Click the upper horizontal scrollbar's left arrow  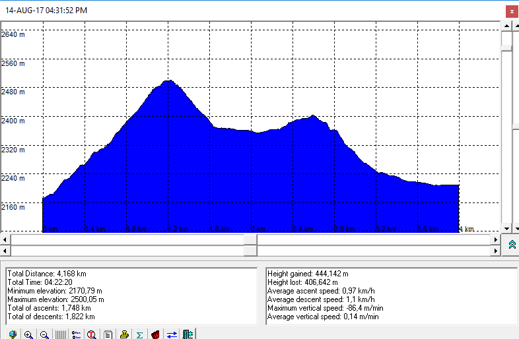[x=6, y=239]
